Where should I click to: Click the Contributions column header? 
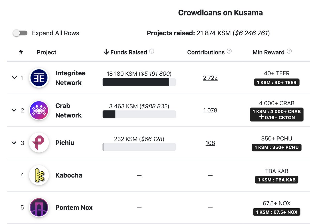pyautogui.click(x=206, y=52)
